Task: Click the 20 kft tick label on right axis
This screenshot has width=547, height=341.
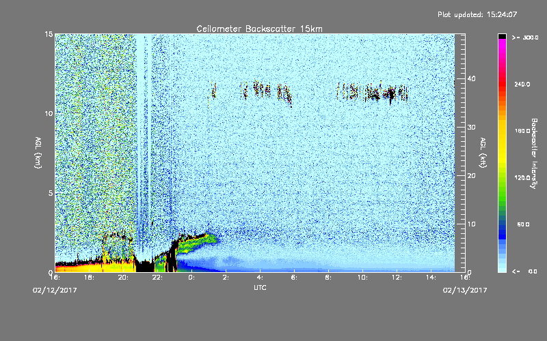Action: click(471, 176)
